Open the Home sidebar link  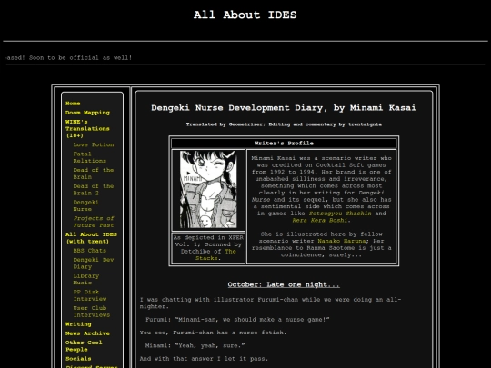tap(73, 104)
